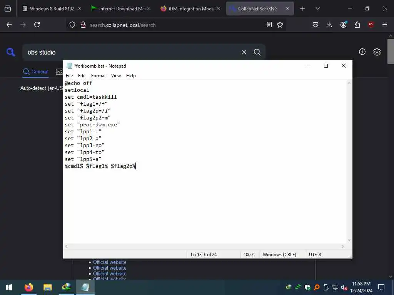Open SearXNG preferences gear icon

click(x=377, y=52)
